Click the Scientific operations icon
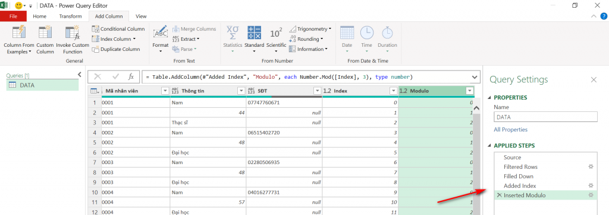This screenshot has height=215, width=609. [x=276, y=33]
